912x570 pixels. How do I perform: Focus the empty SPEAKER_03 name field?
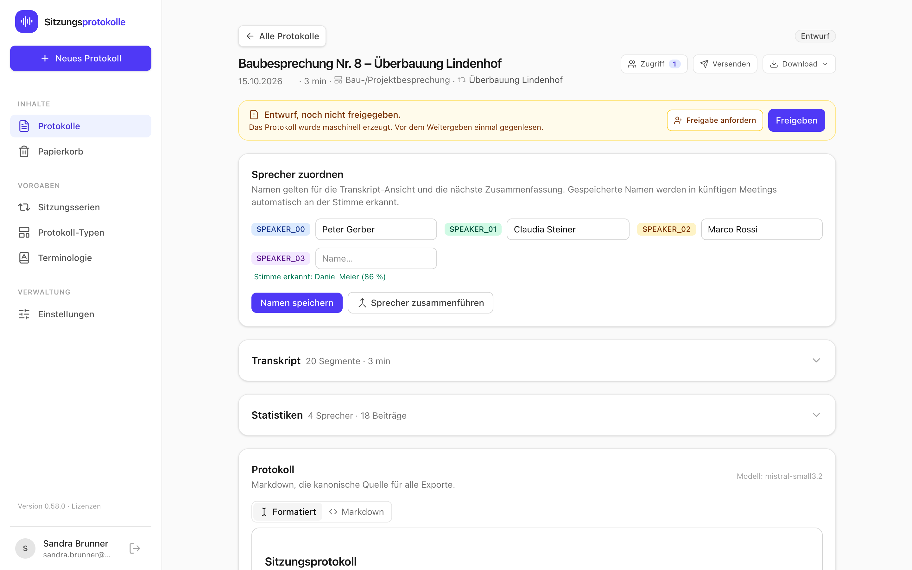click(376, 258)
